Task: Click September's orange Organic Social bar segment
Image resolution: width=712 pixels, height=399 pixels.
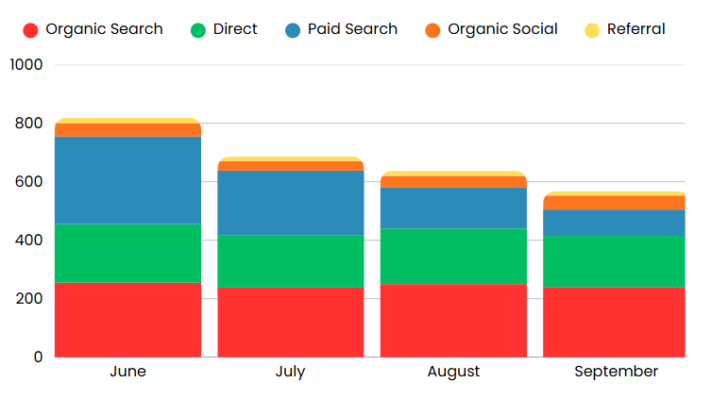Action: 616,203
